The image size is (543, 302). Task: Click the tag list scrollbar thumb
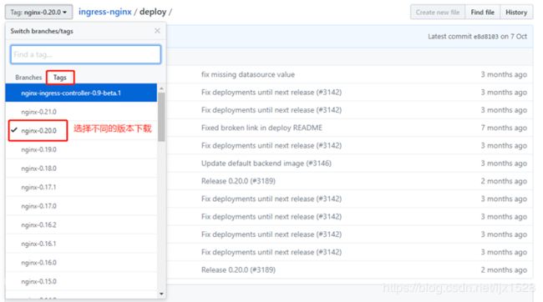pos(161,117)
